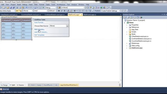Click the Add New Column link
Image resolution: width=167 pixels, height=94 pixels.
pos(41,32)
